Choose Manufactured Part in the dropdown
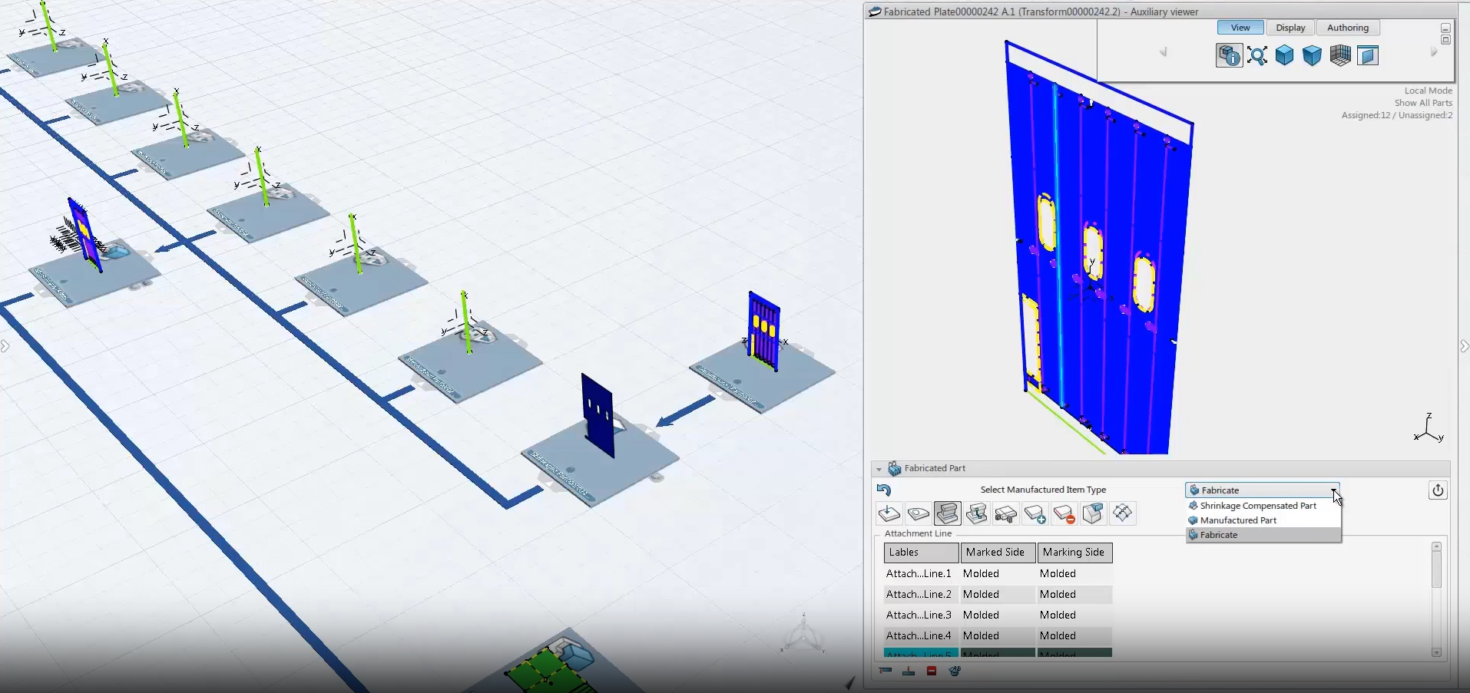 tap(1238, 520)
